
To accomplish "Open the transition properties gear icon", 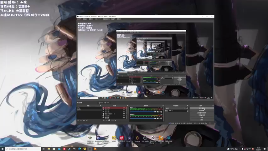I will 187,108.
